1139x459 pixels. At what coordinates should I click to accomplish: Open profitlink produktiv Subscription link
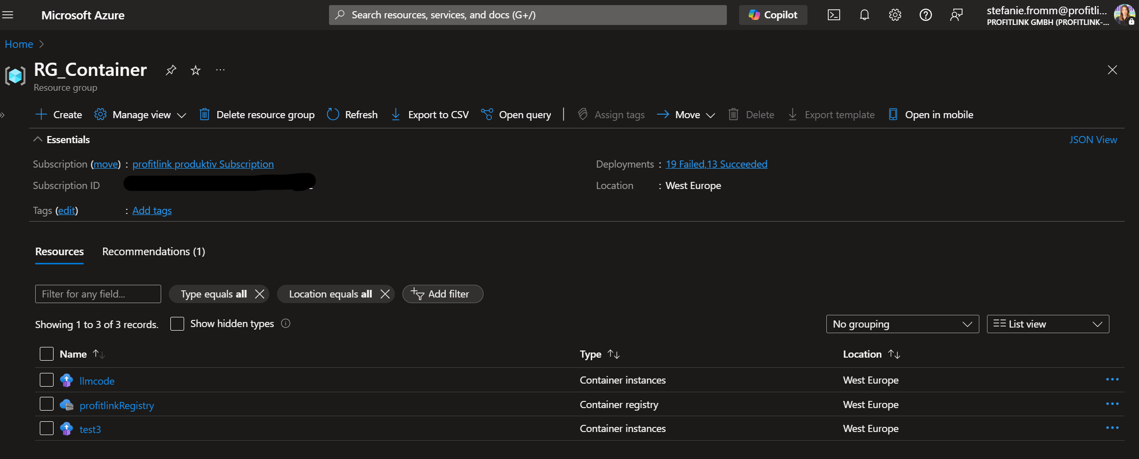(x=203, y=164)
